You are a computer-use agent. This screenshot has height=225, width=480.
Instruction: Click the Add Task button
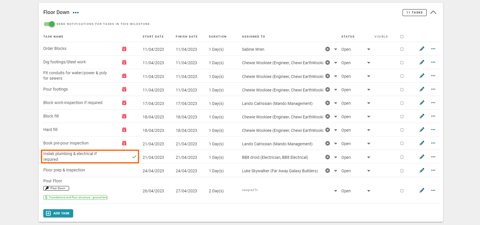58,213
